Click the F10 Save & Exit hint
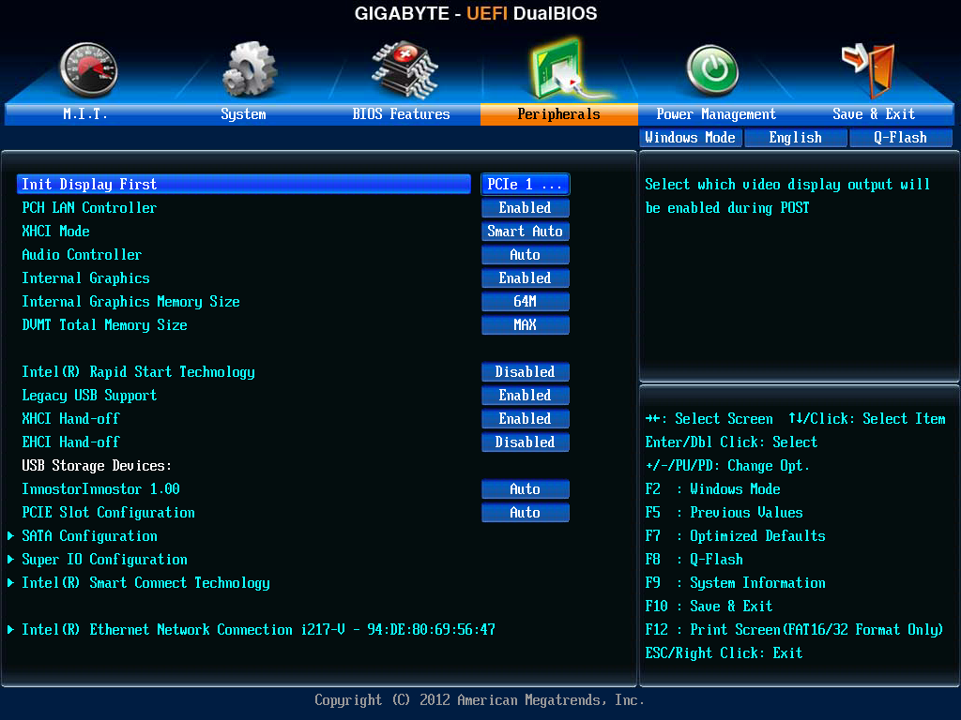This screenshot has height=720, width=961. tap(709, 607)
